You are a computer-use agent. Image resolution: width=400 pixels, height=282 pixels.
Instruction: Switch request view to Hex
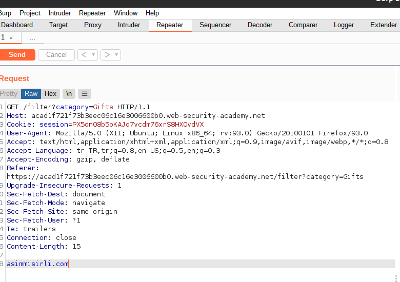click(50, 94)
